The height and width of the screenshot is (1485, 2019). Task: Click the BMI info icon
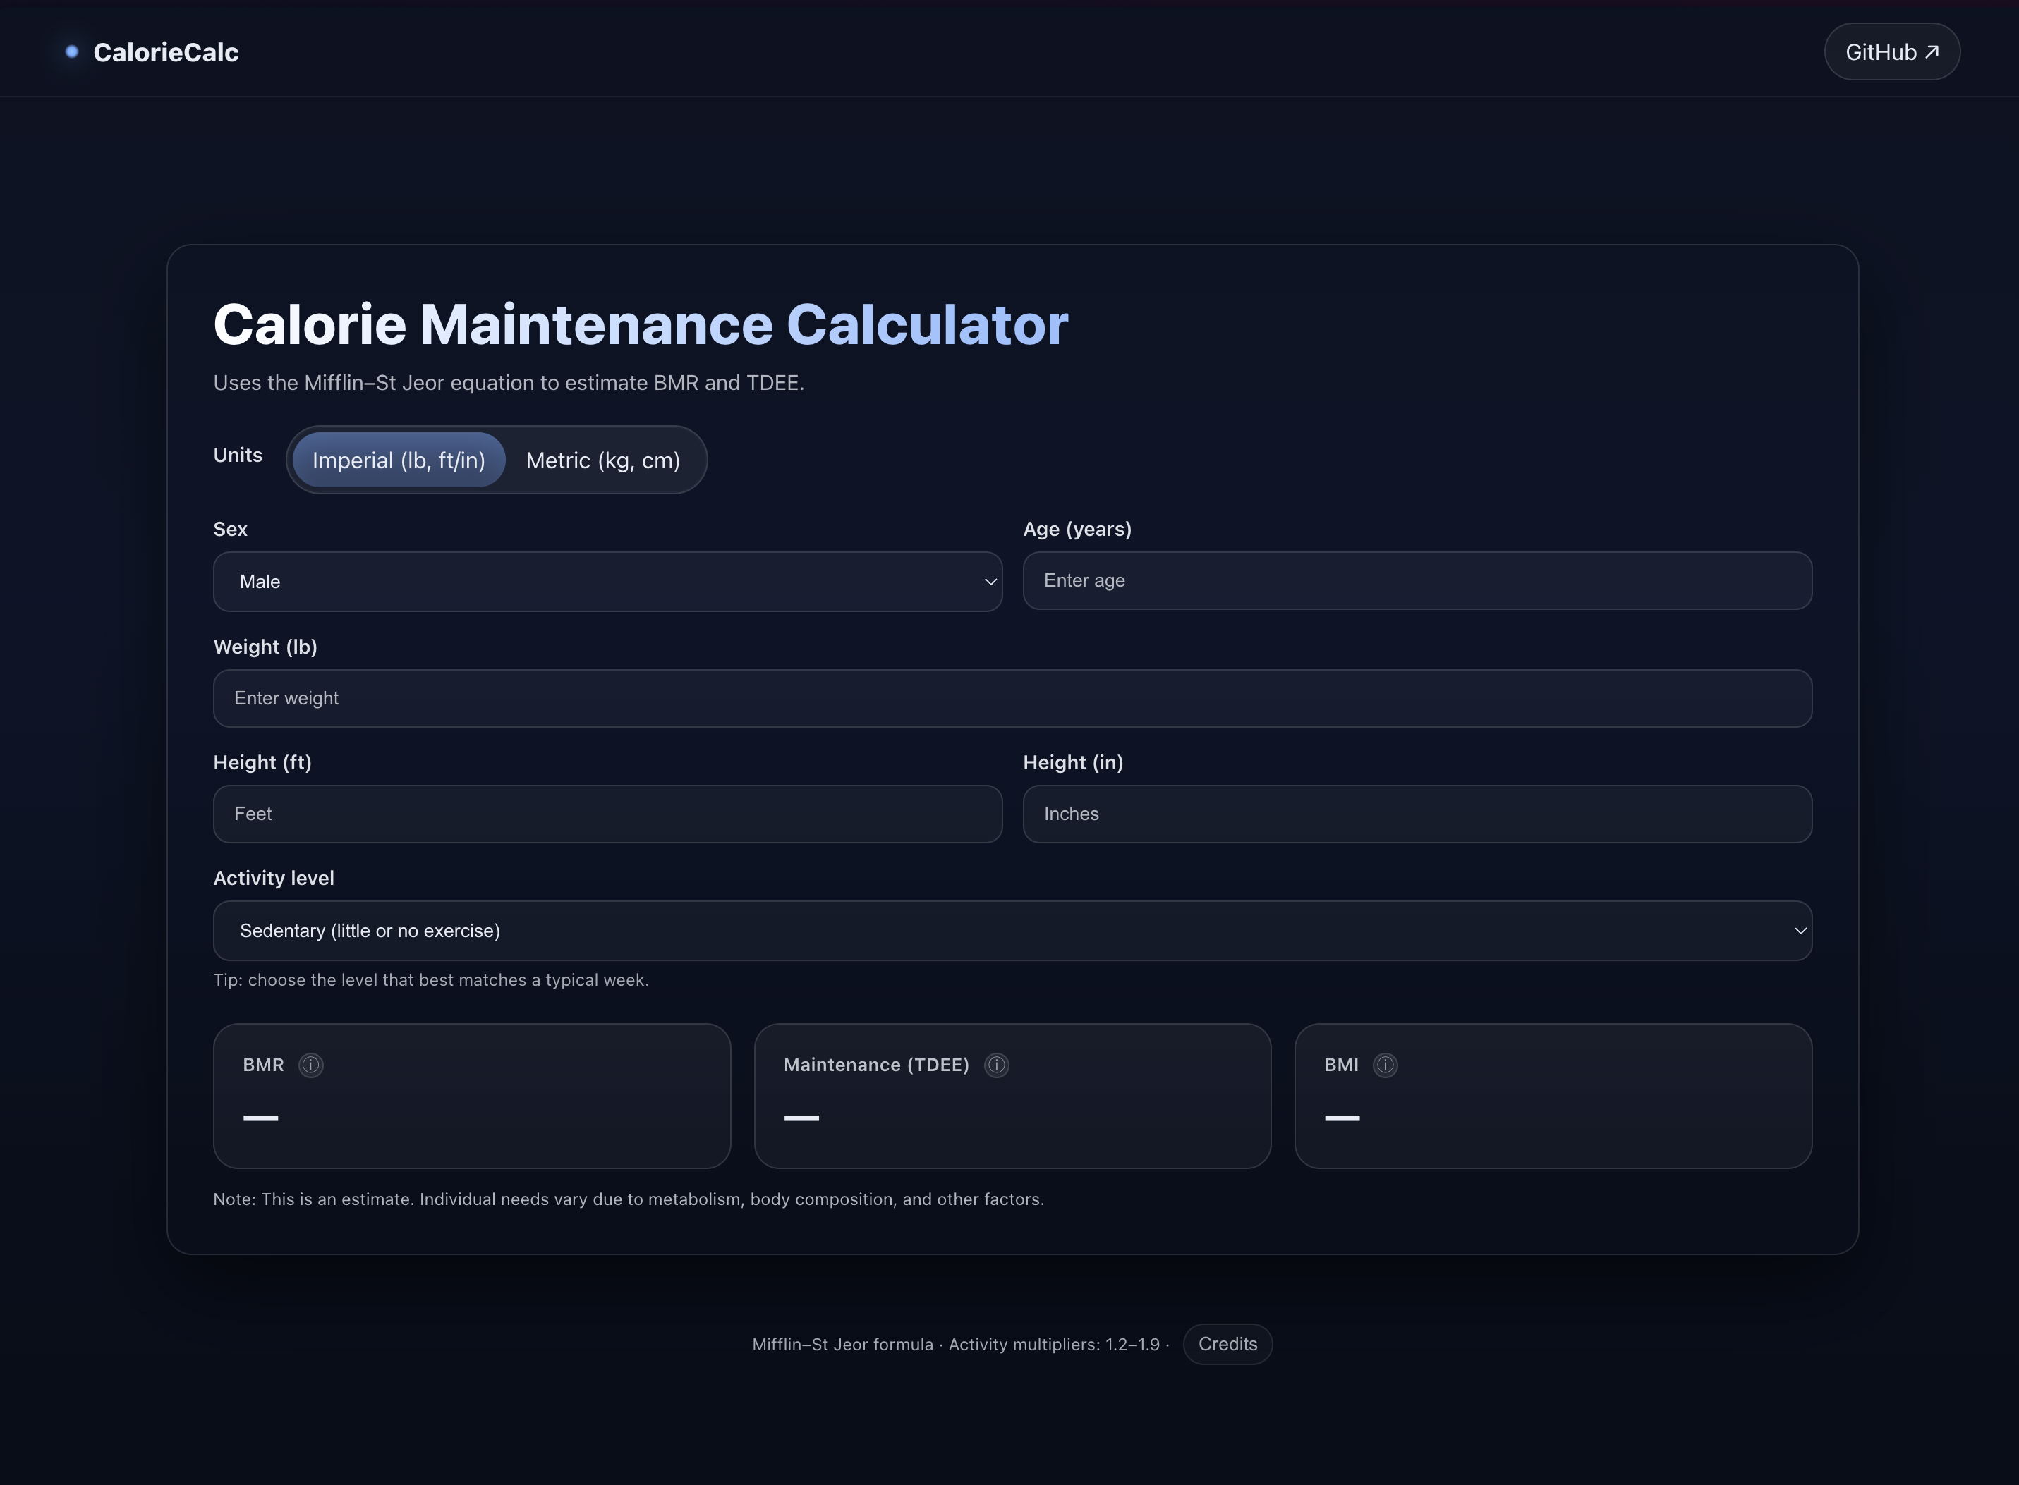(1385, 1065)
